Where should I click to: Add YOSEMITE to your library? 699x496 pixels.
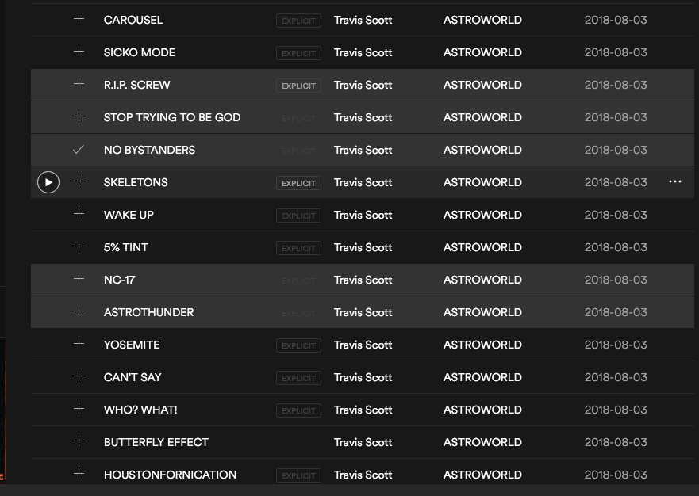(79, 344)
